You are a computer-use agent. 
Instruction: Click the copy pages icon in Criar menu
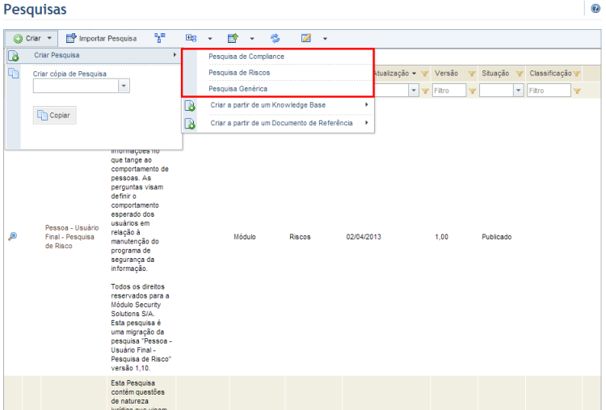click(x=14, y=73)
